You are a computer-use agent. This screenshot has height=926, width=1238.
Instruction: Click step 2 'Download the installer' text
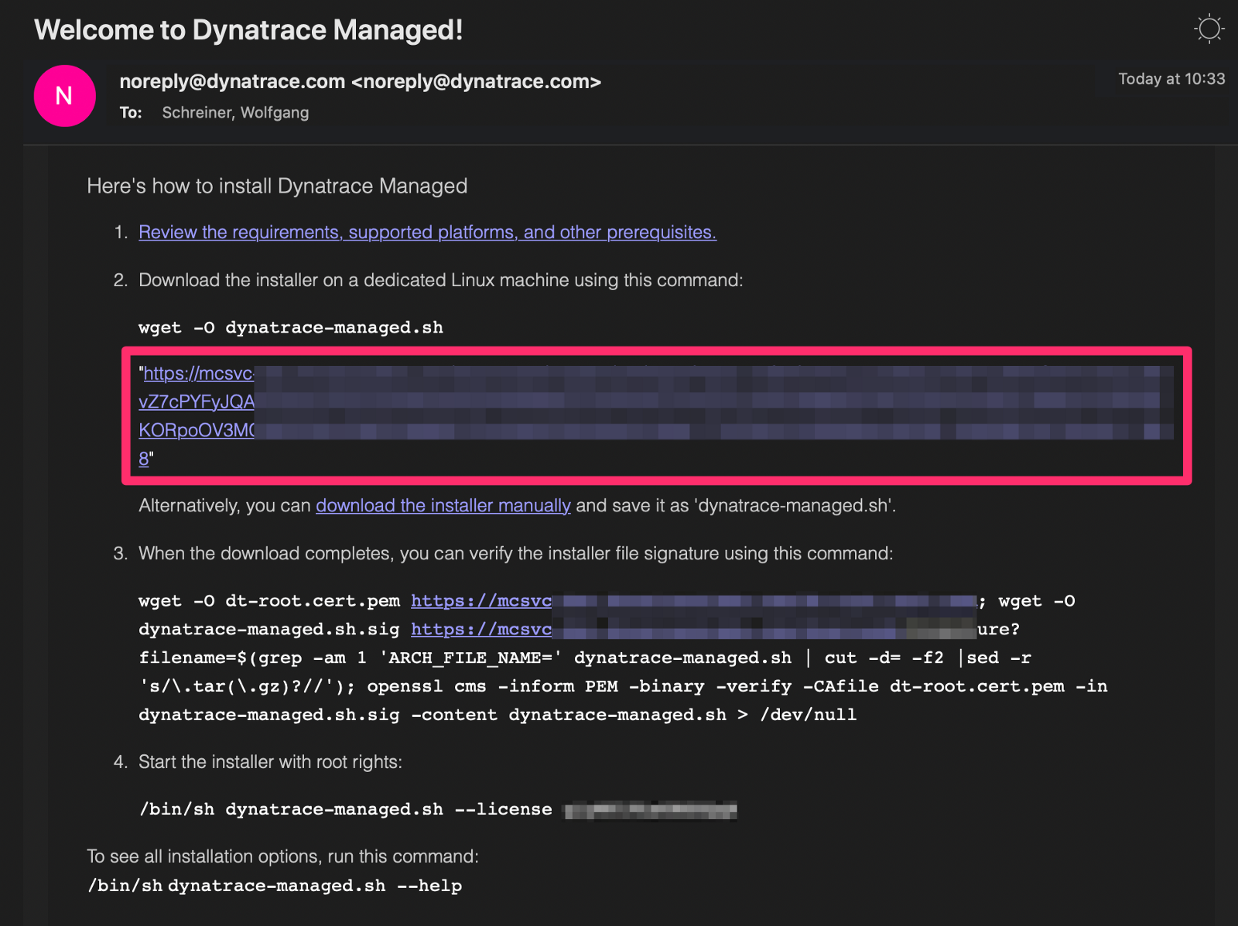tap(440, 280)
